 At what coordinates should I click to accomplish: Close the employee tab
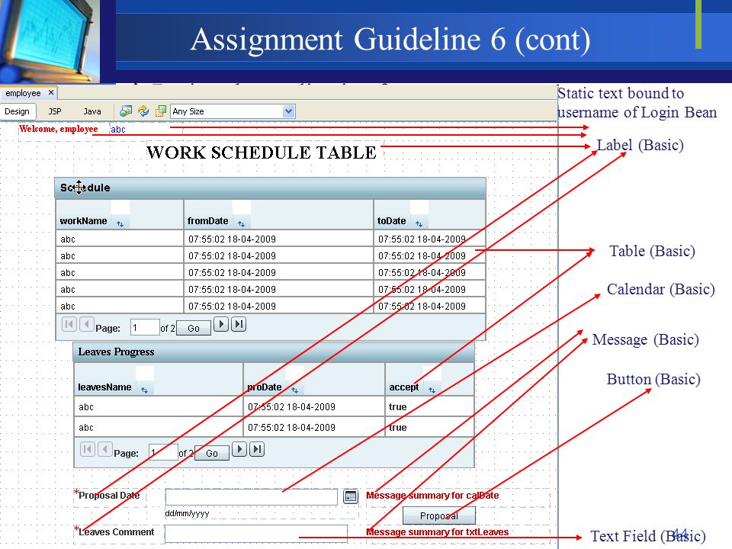(x=51, y=92)
